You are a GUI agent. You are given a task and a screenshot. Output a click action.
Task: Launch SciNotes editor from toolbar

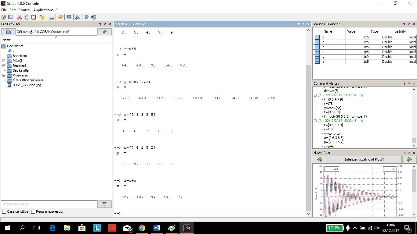pos(4,17)
